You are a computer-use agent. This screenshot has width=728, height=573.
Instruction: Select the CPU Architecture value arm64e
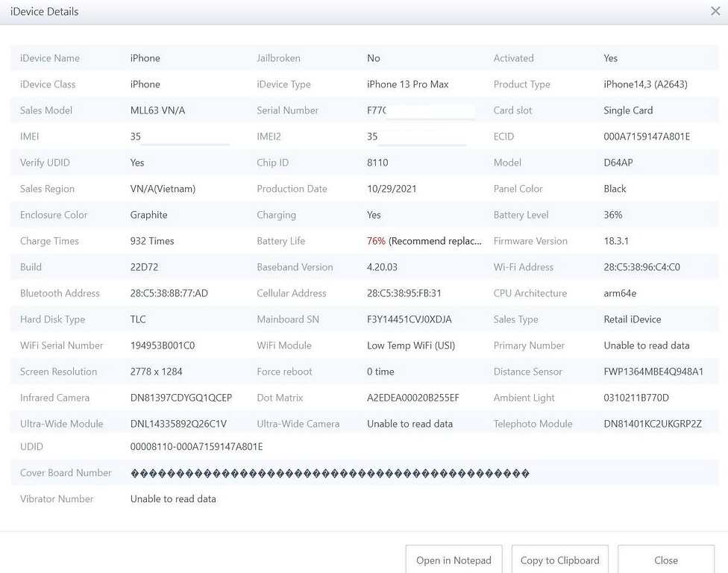[620, 293]
